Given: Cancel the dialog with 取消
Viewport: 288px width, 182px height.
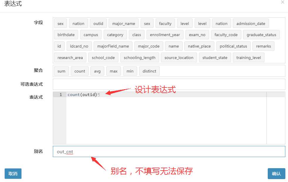Looking at the screenshot, I should [13, 173].
